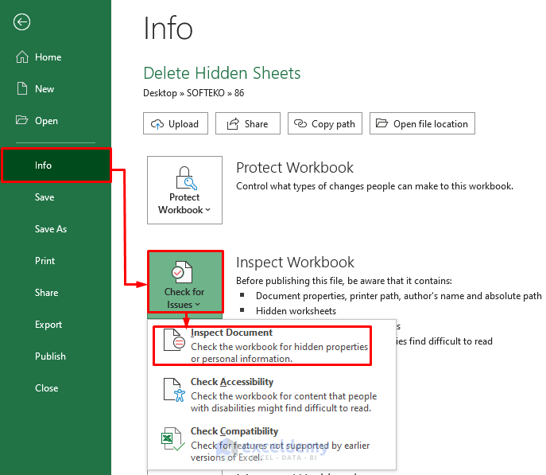546x475 pixels.
Task: Click 'Before publishing this file' text
Action: (344, 281)
